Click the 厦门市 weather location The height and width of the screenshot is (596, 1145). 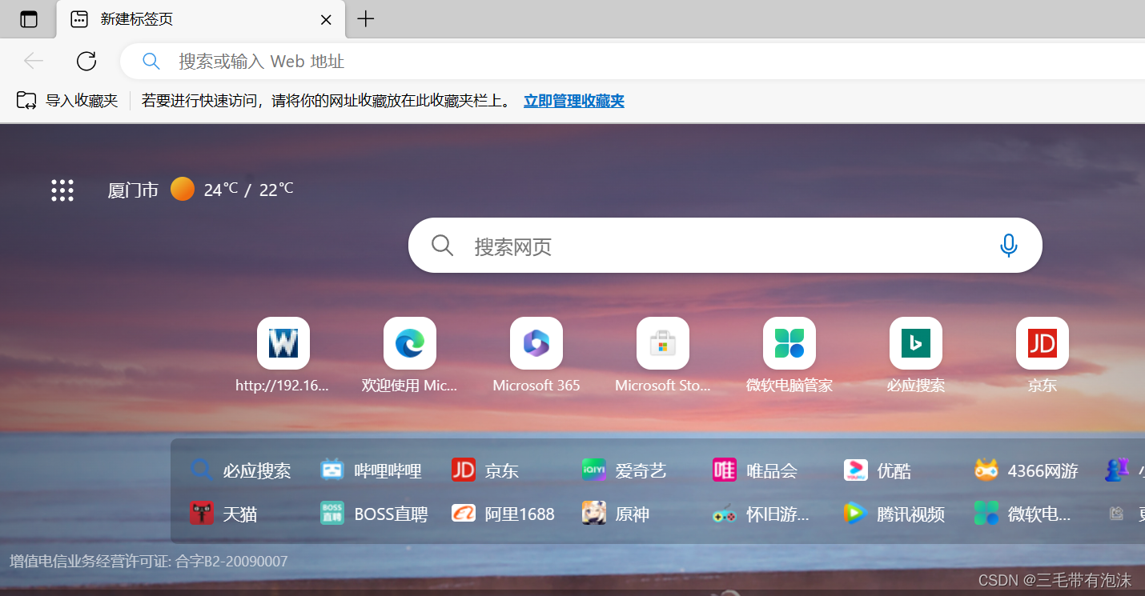click(x=133, y=190)
